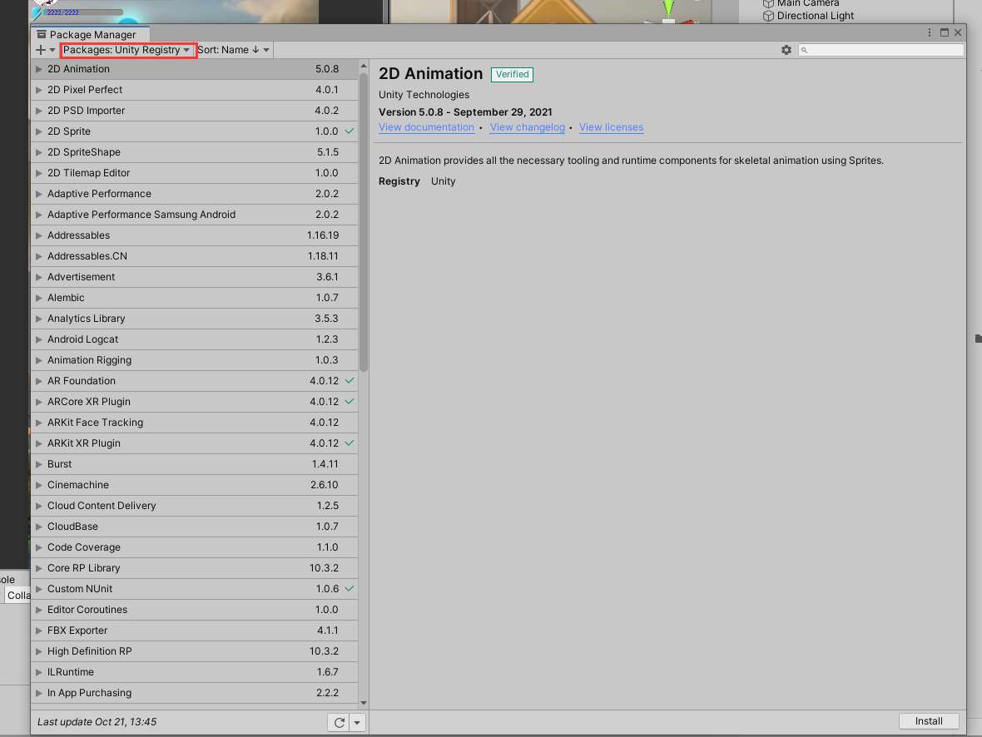982x737 pixels.
Task: Open the Sort: Name dropdown
Action: (x=234, y=50)
